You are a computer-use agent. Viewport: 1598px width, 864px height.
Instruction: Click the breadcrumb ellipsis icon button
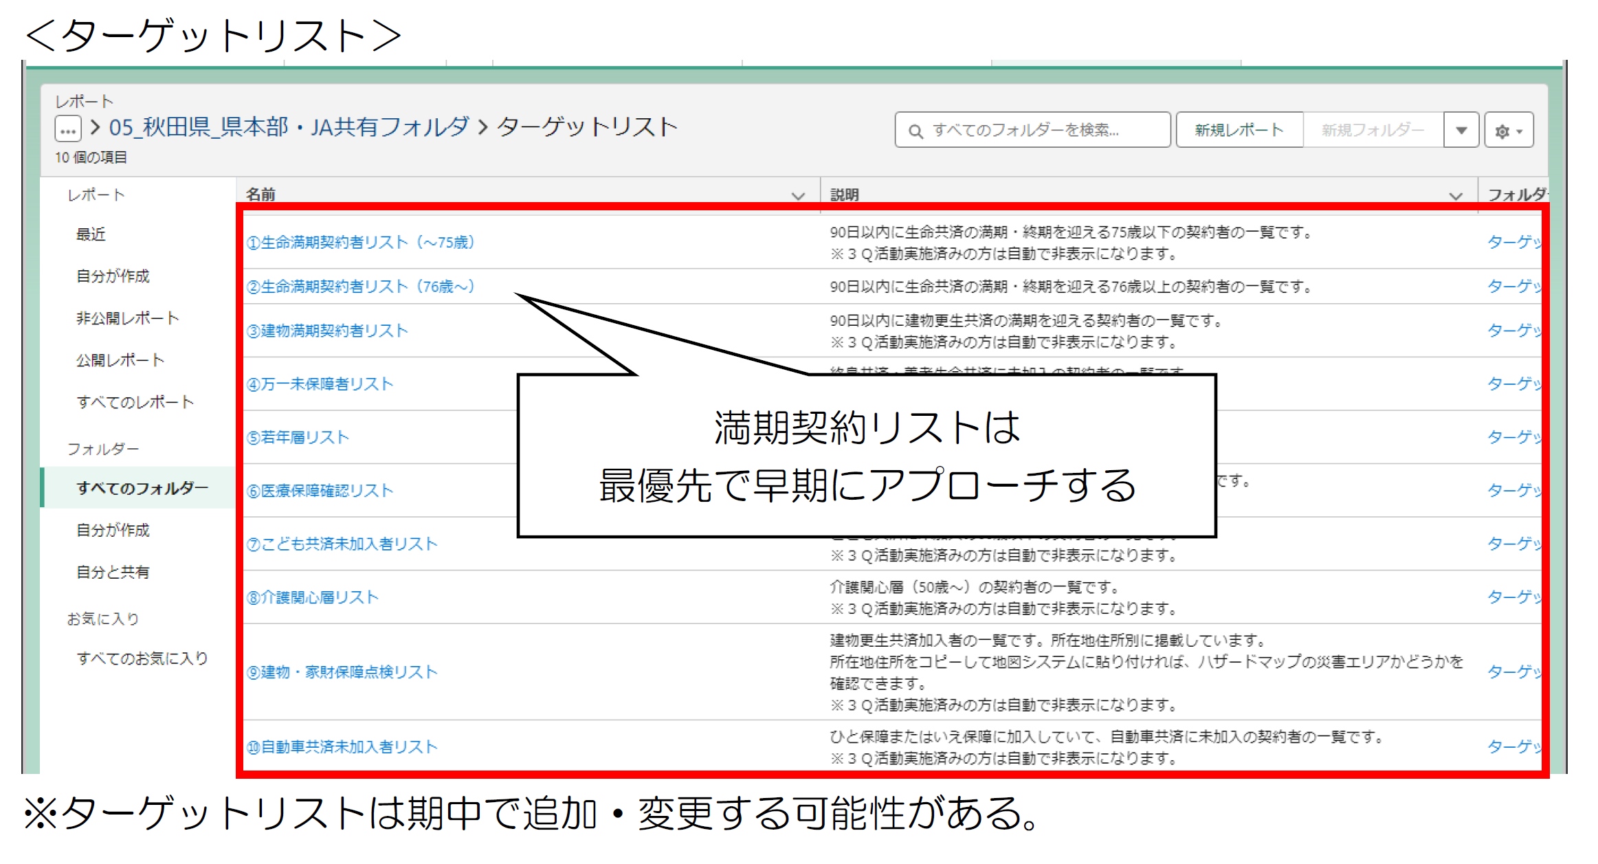68,129
